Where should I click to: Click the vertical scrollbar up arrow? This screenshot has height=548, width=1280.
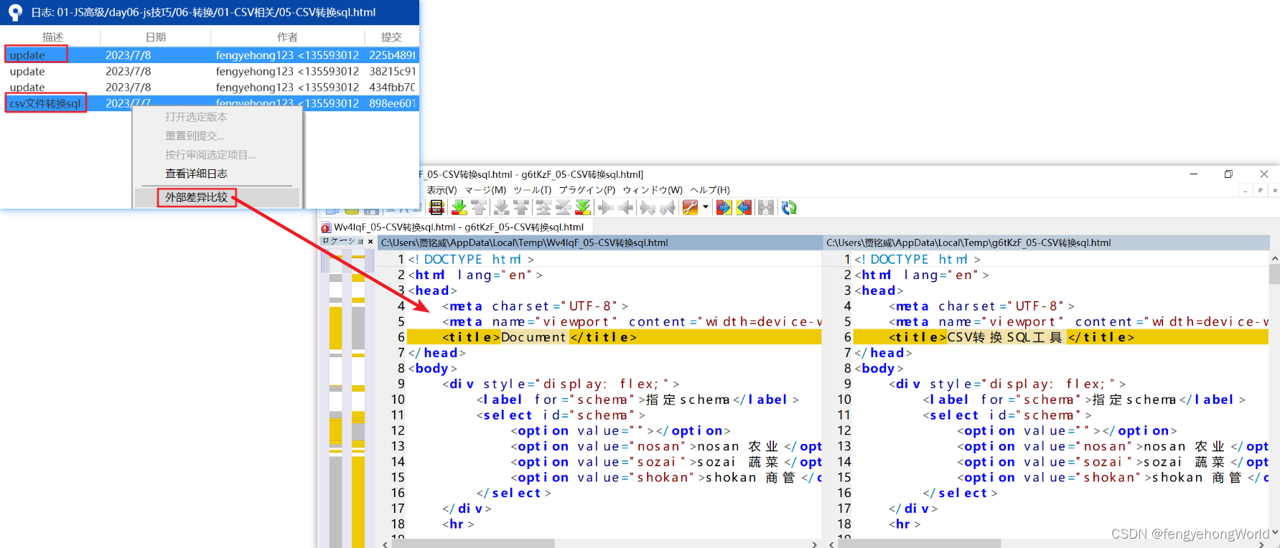1274,258
